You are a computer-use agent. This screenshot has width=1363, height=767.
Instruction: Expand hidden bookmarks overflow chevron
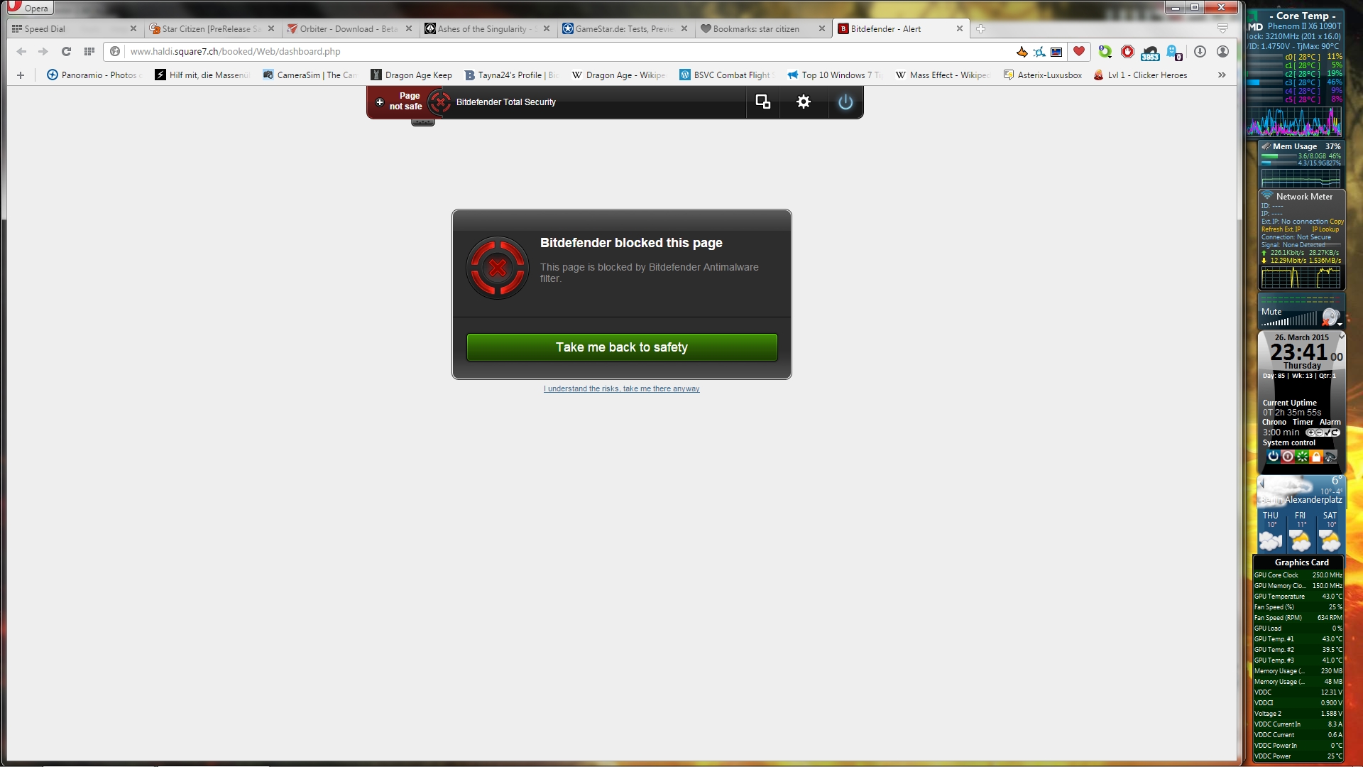point(1222,75)
